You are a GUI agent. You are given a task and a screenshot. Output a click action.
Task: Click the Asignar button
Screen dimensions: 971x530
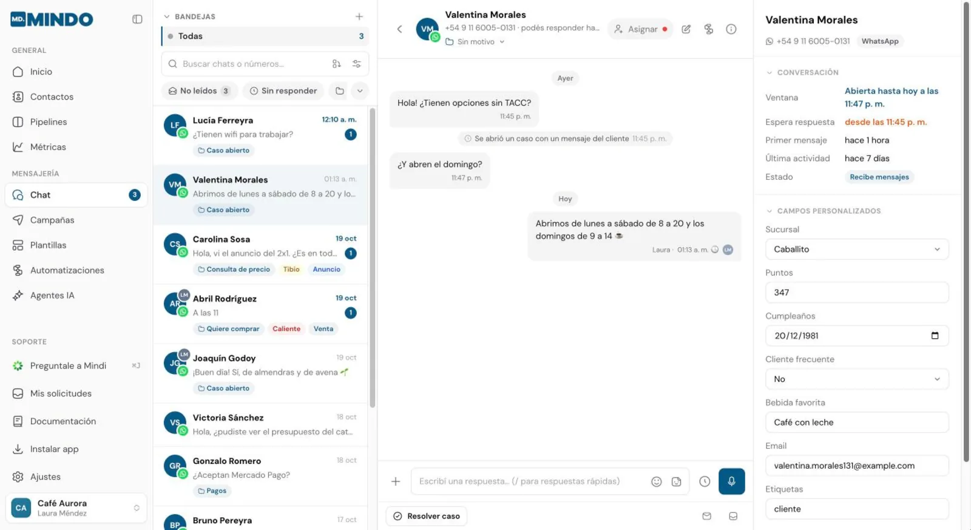coord(640,29)
